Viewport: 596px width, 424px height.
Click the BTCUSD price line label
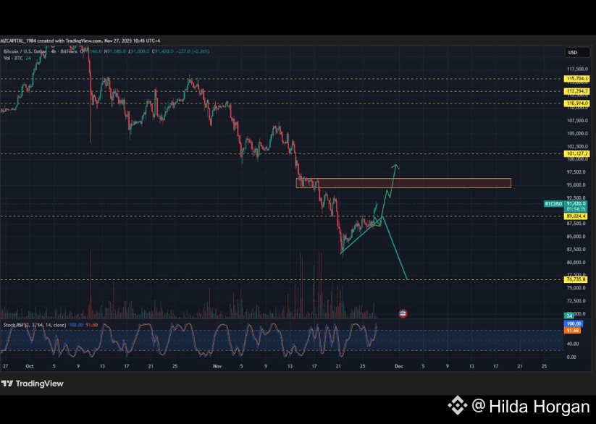pos(553,204)
